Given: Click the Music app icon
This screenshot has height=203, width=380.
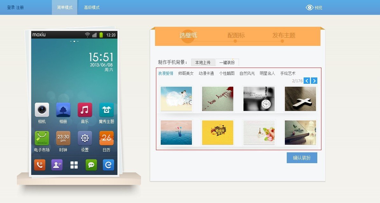Looking at the screenshot, I should point(85,110).
